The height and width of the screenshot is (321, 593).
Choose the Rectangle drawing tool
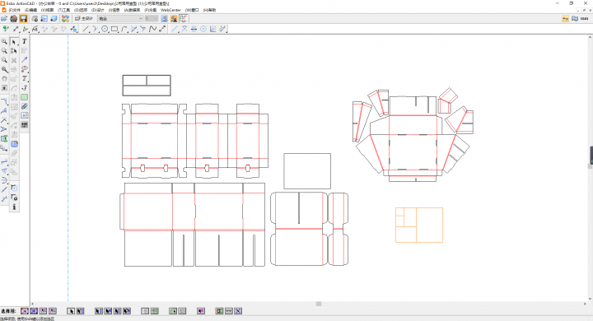point(114,29)
